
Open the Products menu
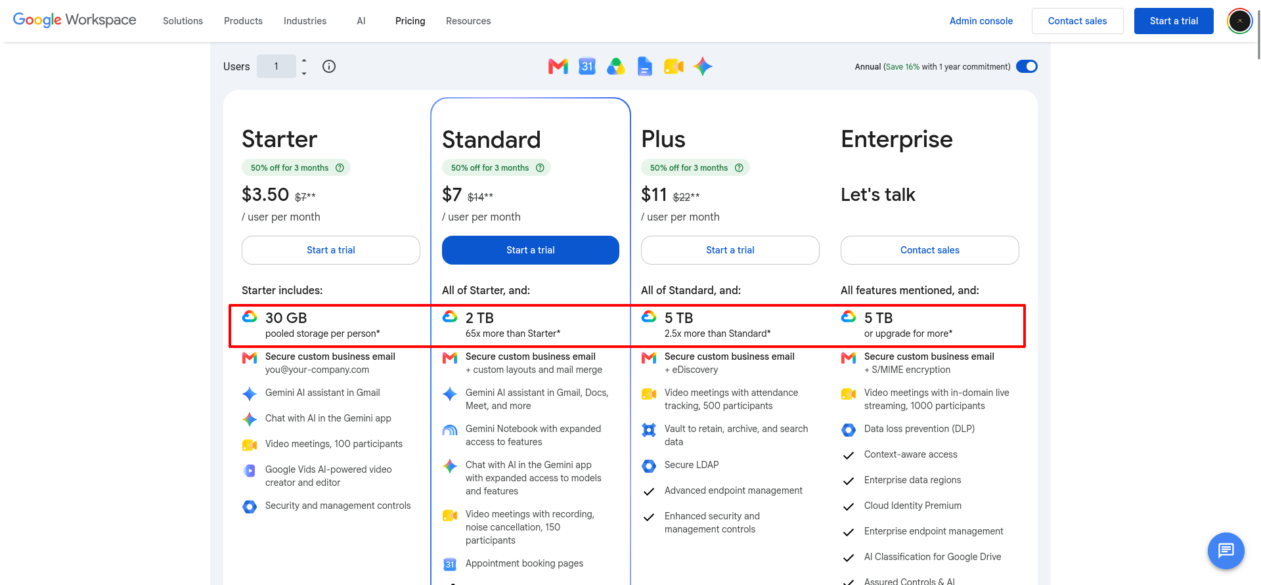(243, 21)
